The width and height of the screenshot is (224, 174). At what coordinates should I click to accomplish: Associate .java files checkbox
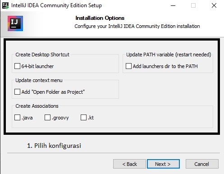tap(17, 118)
